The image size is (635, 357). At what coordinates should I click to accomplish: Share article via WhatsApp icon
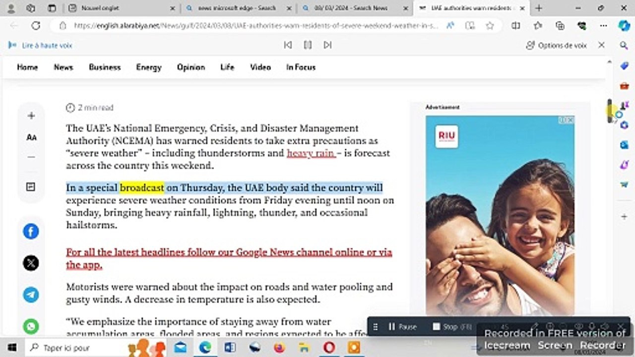(x=31, y=326)
